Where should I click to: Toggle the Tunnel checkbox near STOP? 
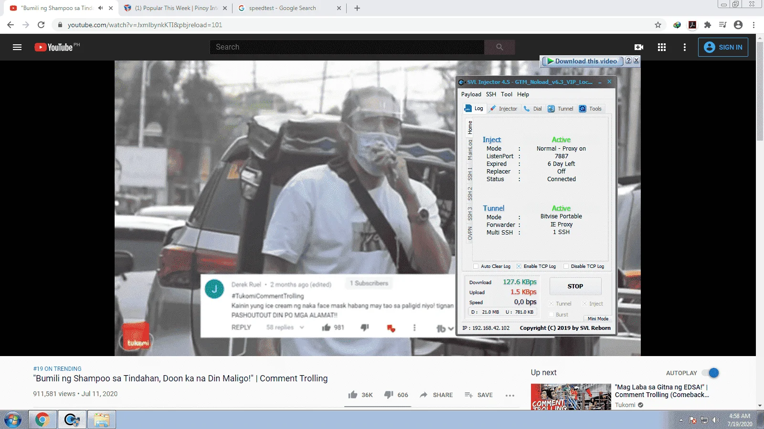pos(551,304)
